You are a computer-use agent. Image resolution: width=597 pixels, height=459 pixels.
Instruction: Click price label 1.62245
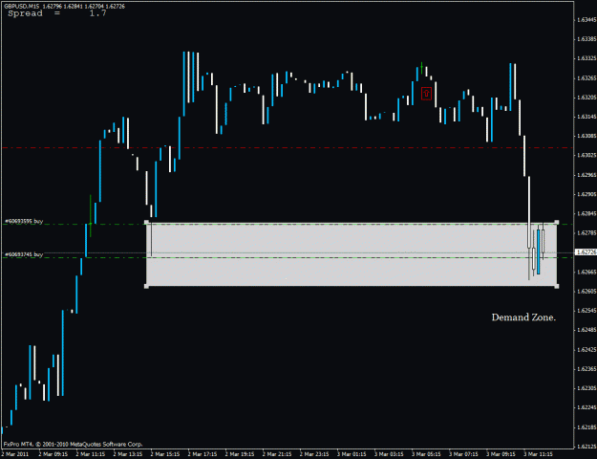tap(586, 407)
